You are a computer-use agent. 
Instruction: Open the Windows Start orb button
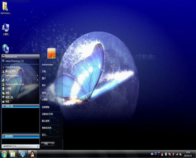(4, 154)
